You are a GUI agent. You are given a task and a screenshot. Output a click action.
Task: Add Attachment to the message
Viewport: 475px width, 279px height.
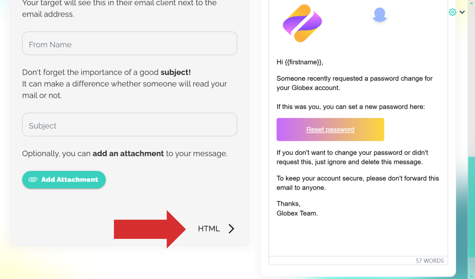coord(64,179)
